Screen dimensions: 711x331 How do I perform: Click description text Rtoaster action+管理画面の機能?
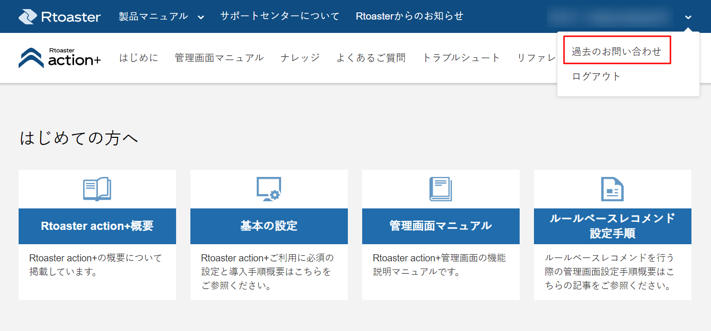pyautogui.click(x=439, y=258)
